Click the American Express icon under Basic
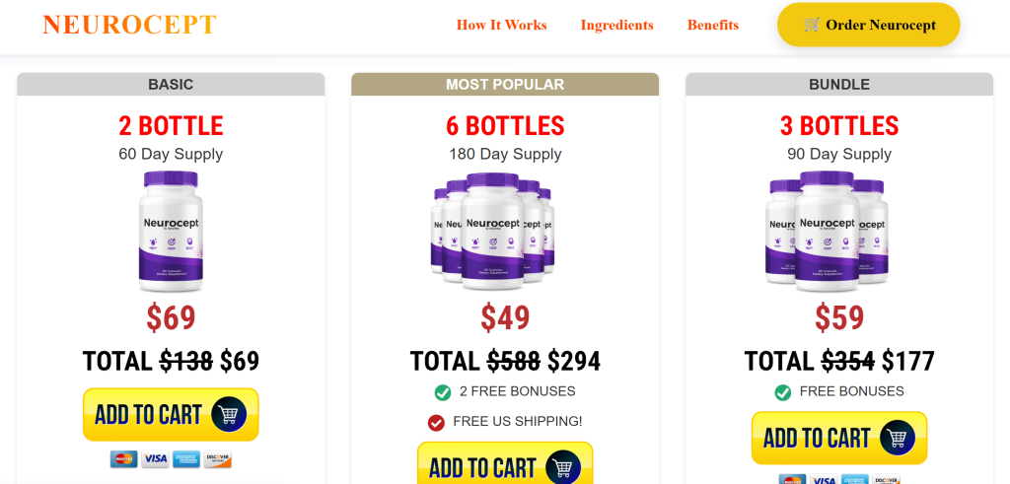This screenshot has height=484, width=1010. tap(186, 459)
